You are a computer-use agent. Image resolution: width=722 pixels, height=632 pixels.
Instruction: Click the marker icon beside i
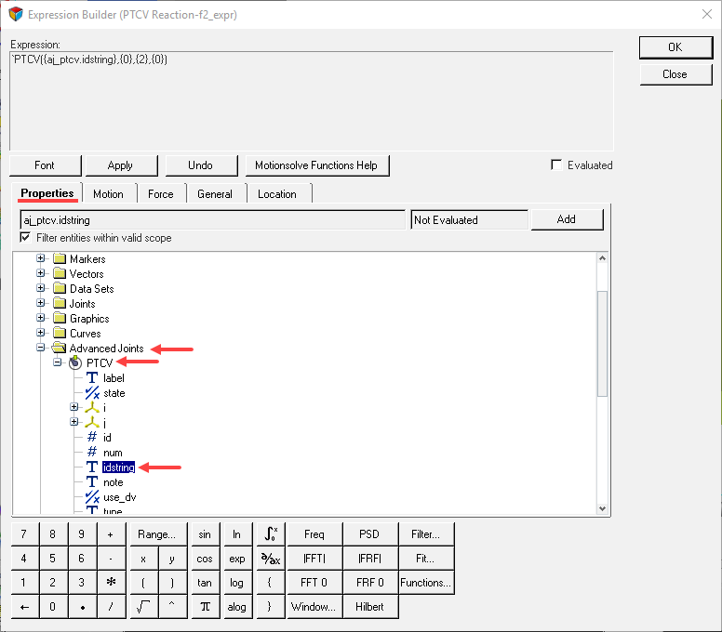point(92,408)
